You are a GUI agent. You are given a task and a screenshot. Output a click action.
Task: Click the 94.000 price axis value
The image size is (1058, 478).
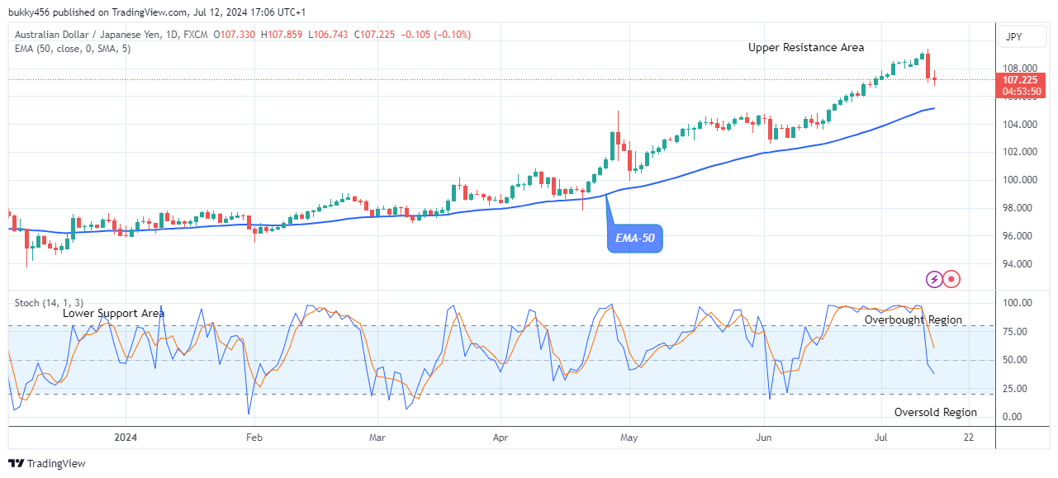tap(1018, 264)
